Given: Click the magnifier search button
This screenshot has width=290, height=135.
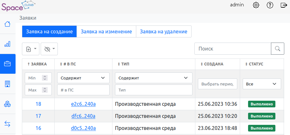Looking at the screenshot, I should tap(277, 49).
